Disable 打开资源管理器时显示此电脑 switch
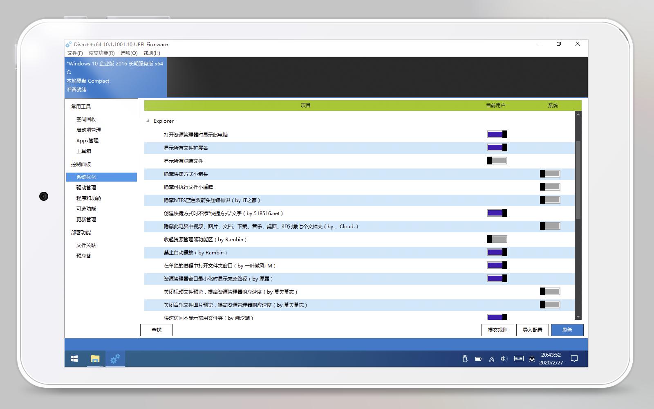The height and width of the screenshot is (409, 654). tap(496, 134)
